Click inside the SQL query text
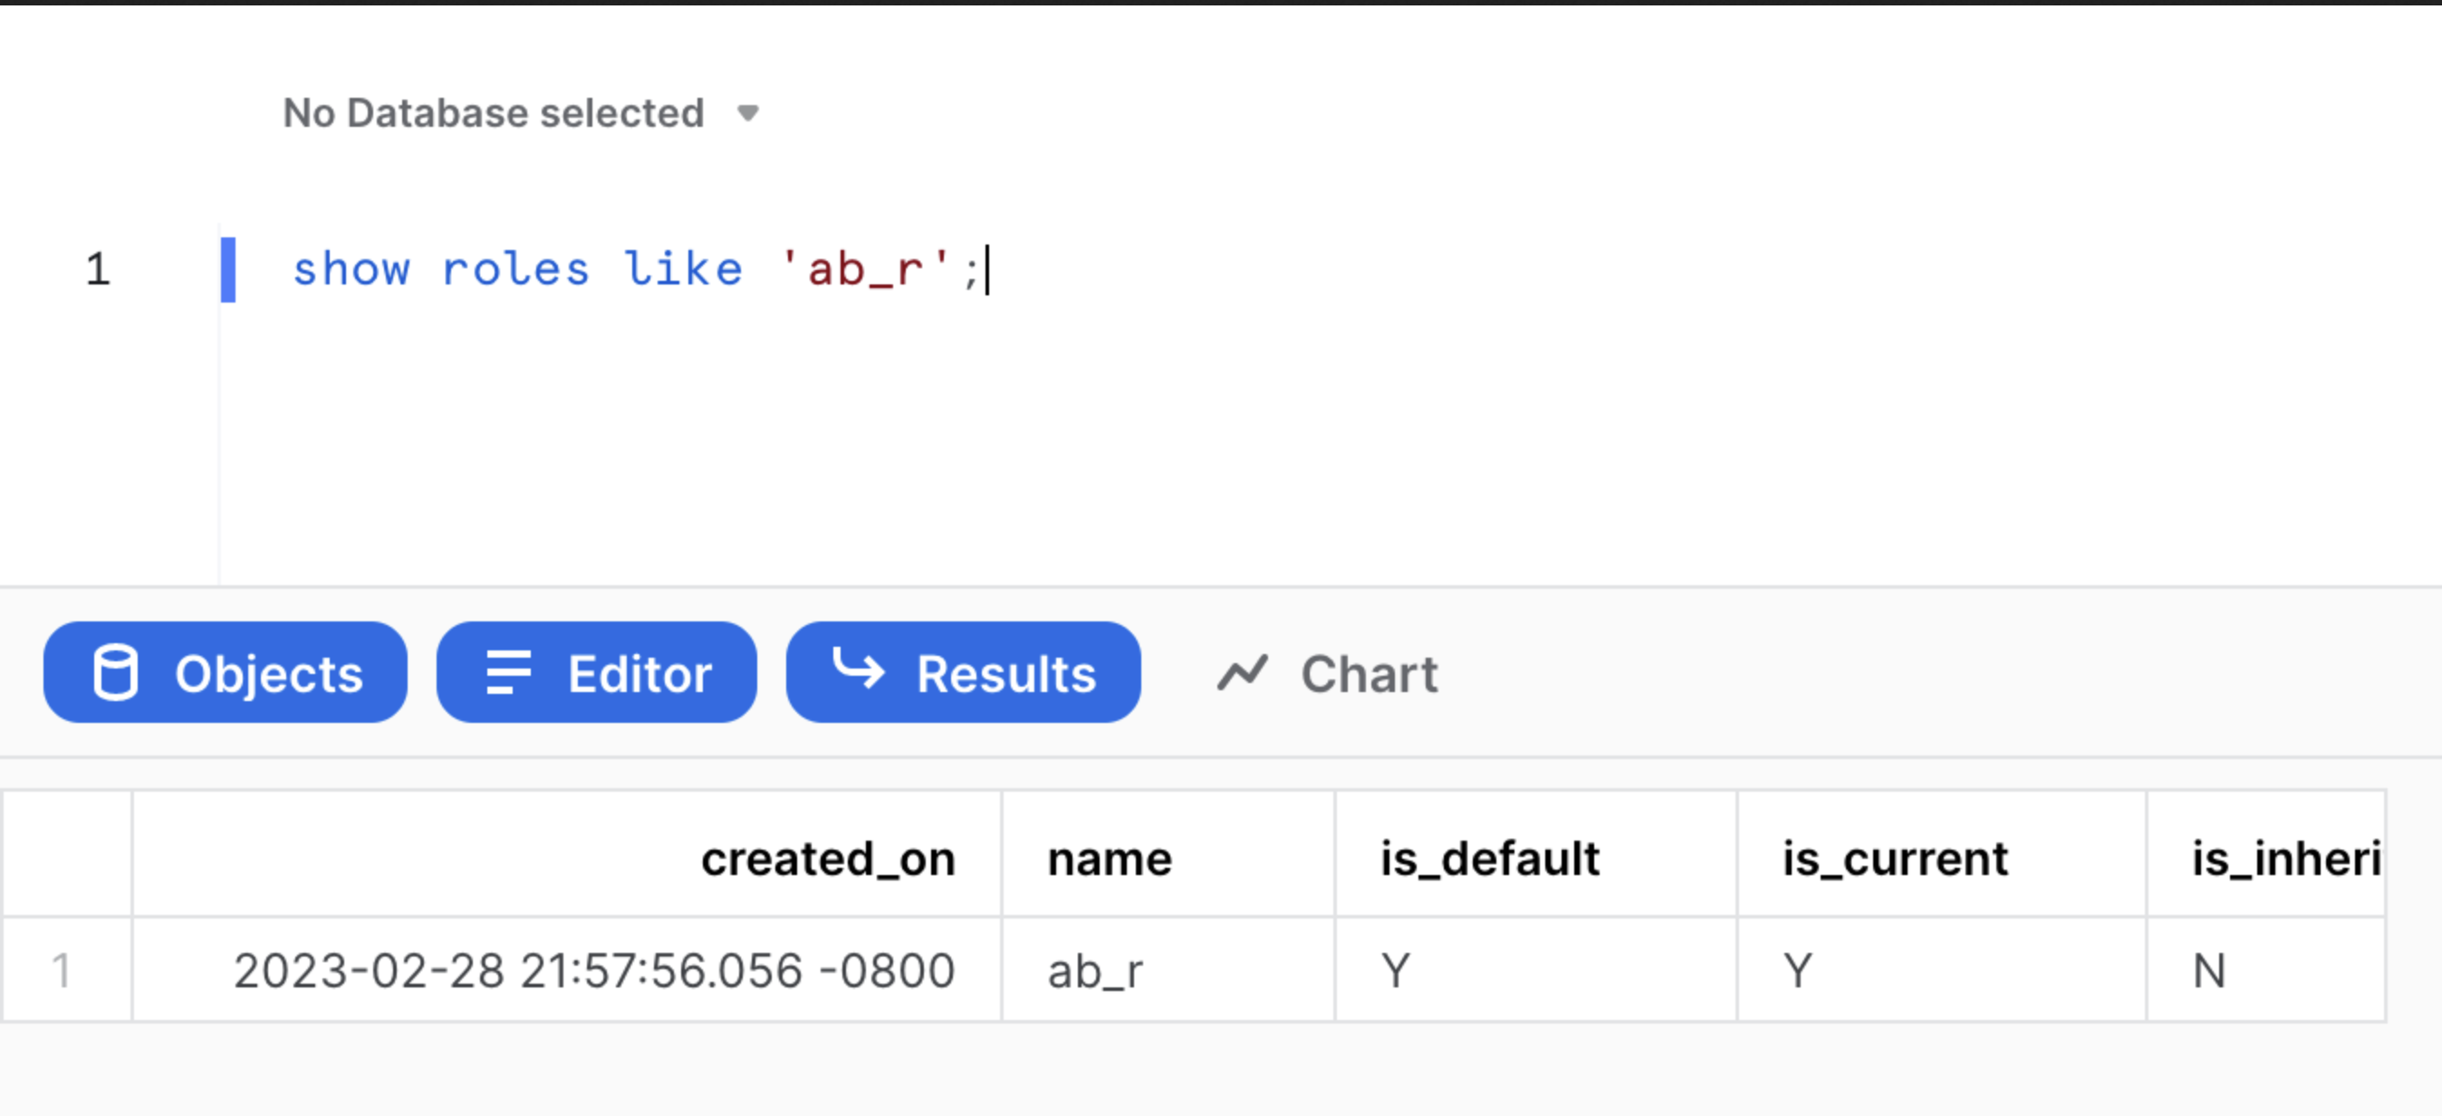The image size is (2442, 1116). (635, 269)
